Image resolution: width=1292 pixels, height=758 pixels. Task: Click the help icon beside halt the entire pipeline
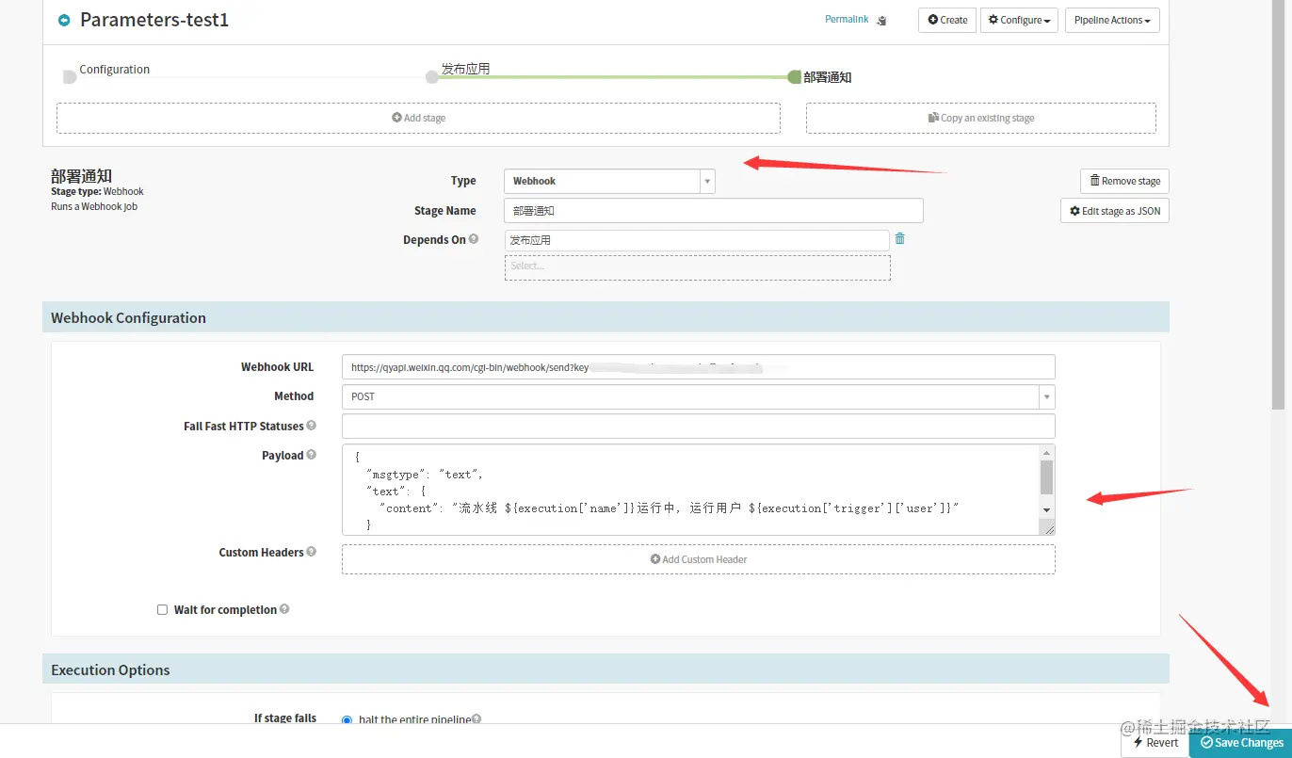tap(476, 719)
